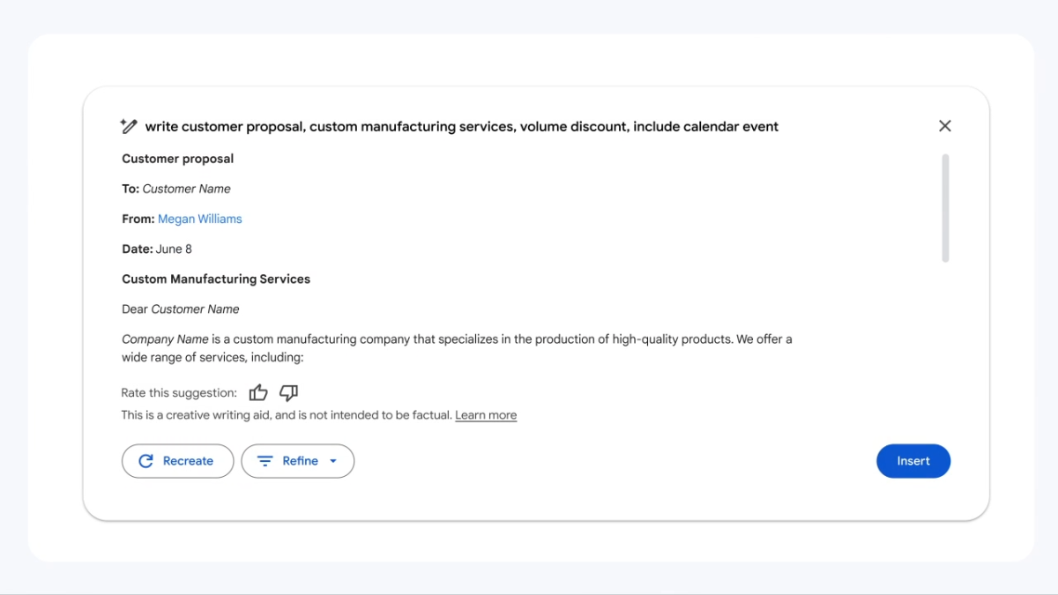Click the magic pen sparkle icon
Viewport: 1058px width, 595px height.
(x=129, y=126)
